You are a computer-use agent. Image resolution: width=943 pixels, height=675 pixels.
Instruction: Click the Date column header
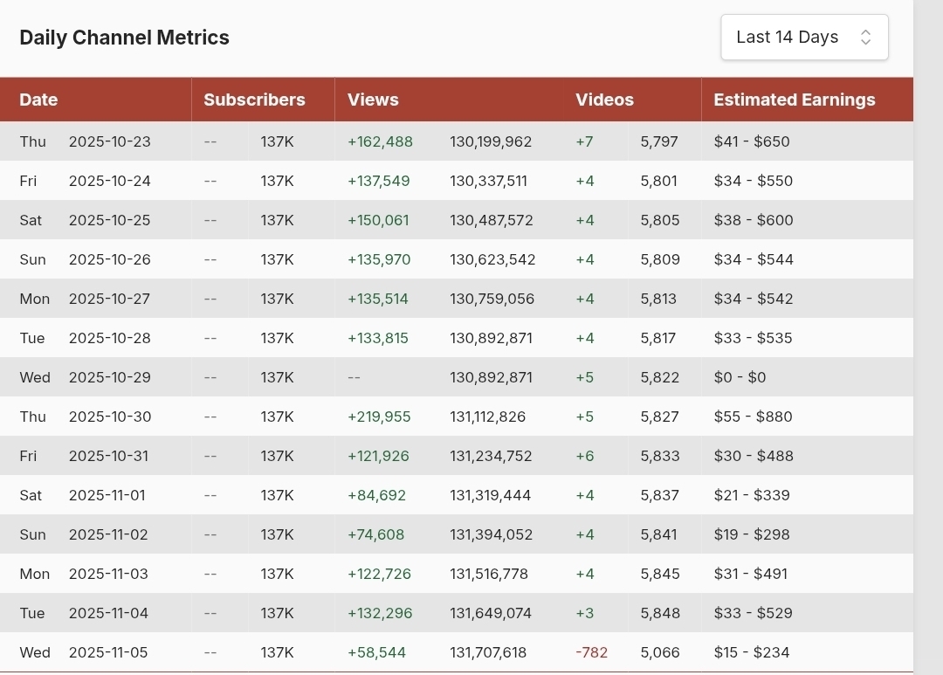click(x=38, y=100)
